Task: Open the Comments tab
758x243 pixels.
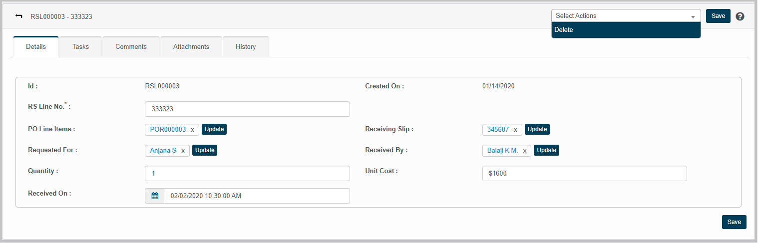Action: pyautogui.click(x=131, y=47)
